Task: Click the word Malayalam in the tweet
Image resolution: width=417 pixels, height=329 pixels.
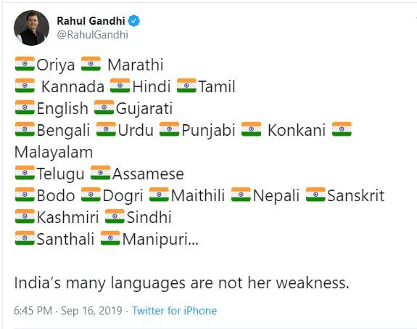Action: tap(54, 152)
